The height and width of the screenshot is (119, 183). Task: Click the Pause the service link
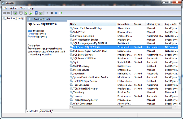click(x=31, y=34)
